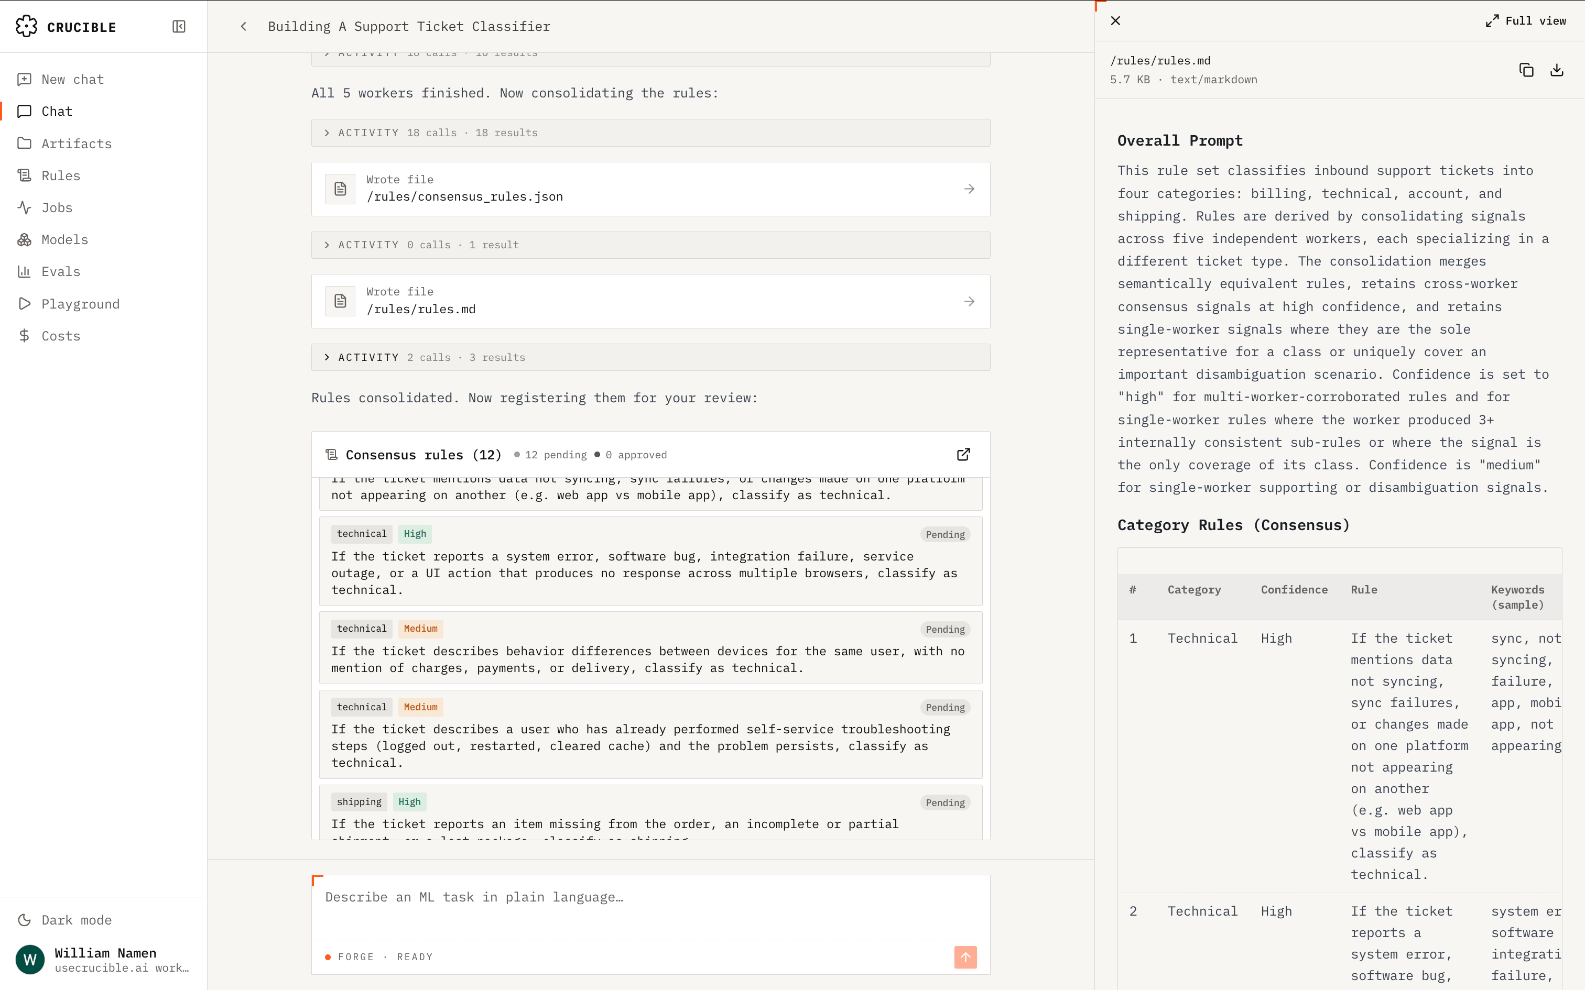Click the FORGE · READY status
The image size is (1585, 990).
point(379,958)
